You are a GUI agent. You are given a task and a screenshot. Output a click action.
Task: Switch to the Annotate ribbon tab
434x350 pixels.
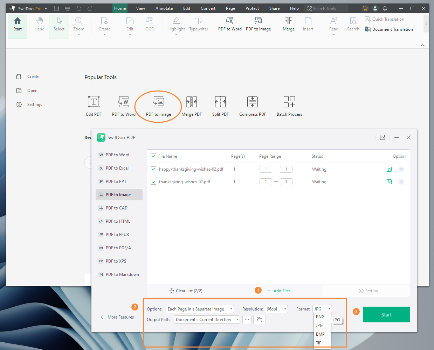[x=164, y=8]
